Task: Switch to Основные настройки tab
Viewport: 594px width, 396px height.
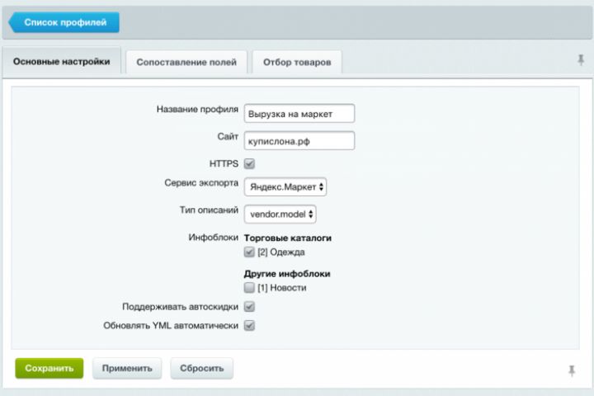Action: 62,62
